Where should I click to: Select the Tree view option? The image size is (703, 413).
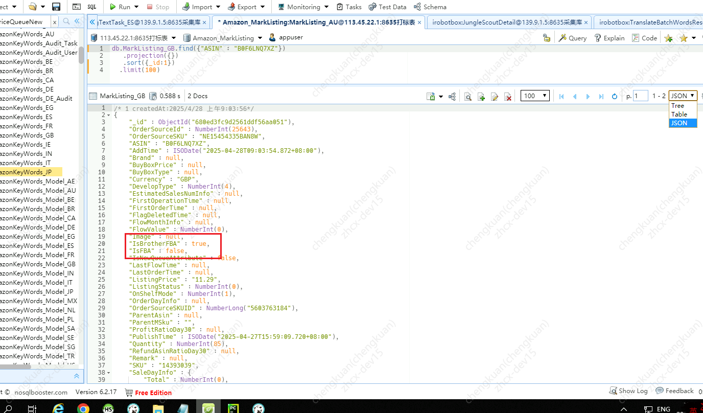click(x=683, y=106)
